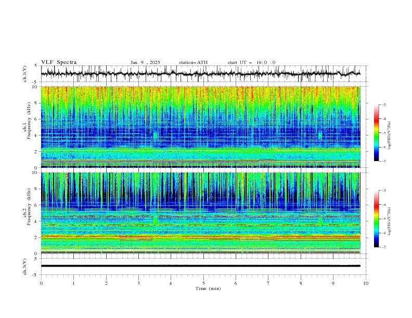Click the time axis tick label '5'
Image resolution: width=412 pixels, height=318 pixels.
click(203, 283)
